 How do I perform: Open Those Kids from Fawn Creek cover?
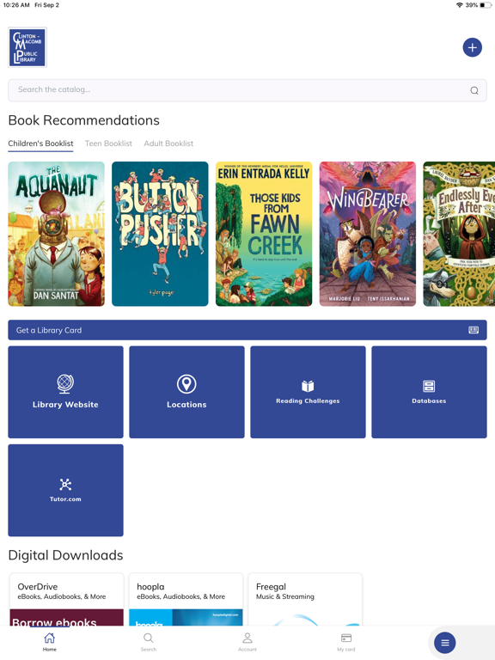click(x=264, y=234)
